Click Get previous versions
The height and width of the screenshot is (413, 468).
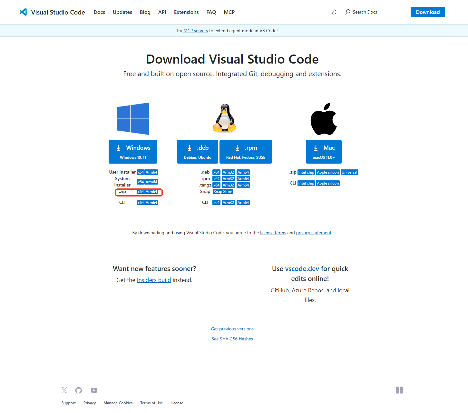(x=232, y=329)
